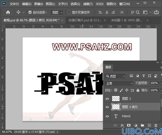Align left edges icon
This screenshot has height=135, width=162.
(x=100, y=12)
